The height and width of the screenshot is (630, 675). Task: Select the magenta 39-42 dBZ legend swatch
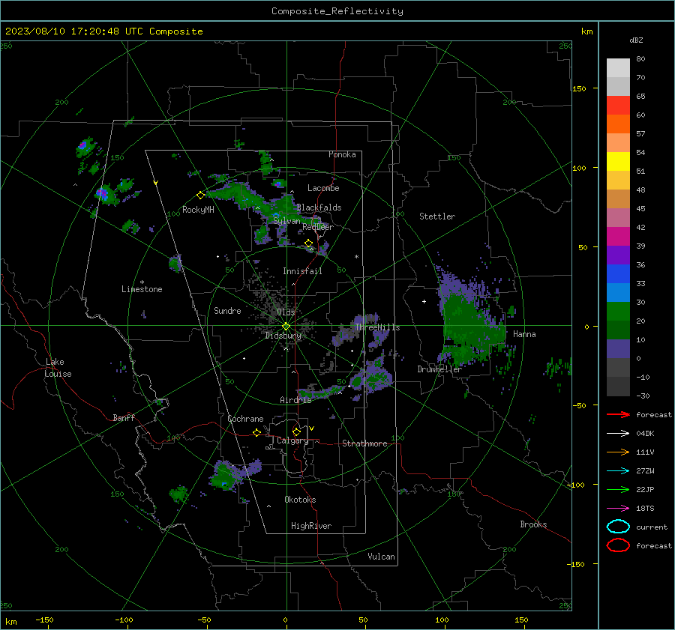coord(618,236)
